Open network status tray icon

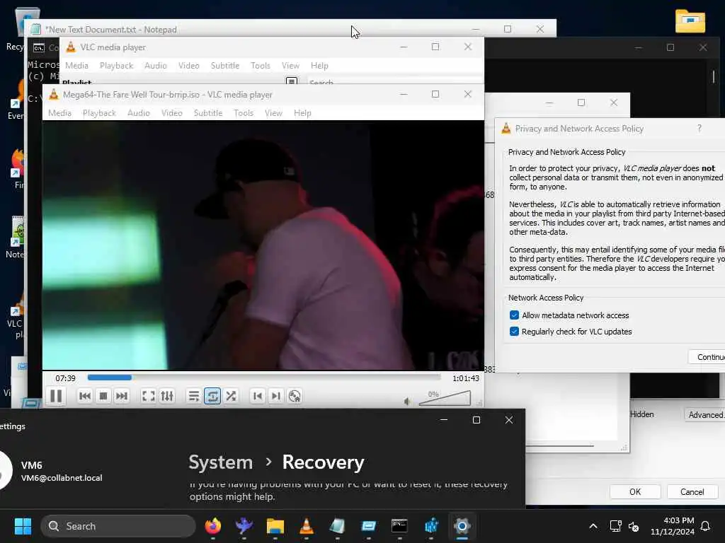click(x=615, y=526)
